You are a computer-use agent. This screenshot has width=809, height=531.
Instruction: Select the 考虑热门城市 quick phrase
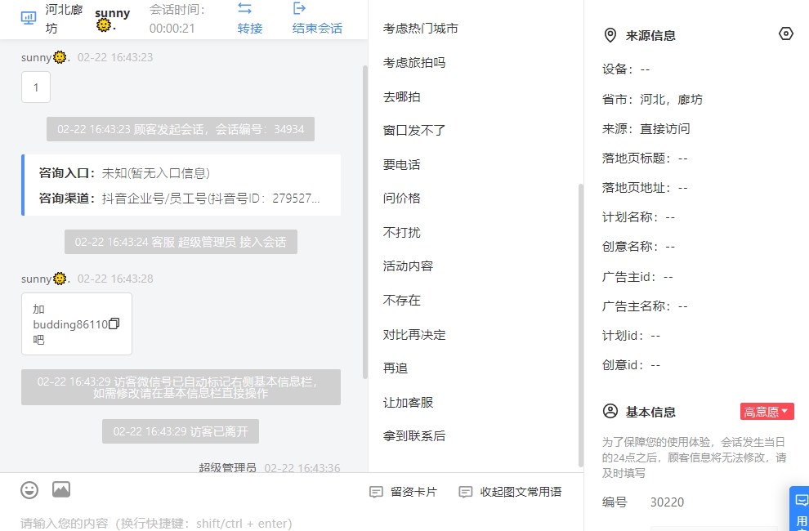421,29
